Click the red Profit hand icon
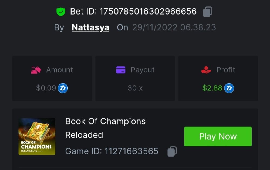270x170 pixels. (x=206, y=70)
